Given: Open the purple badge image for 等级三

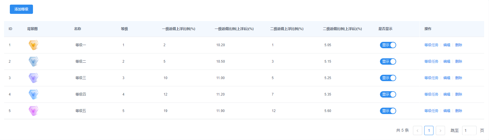Looking at the screenshot, I should click(x=34, y=78).
